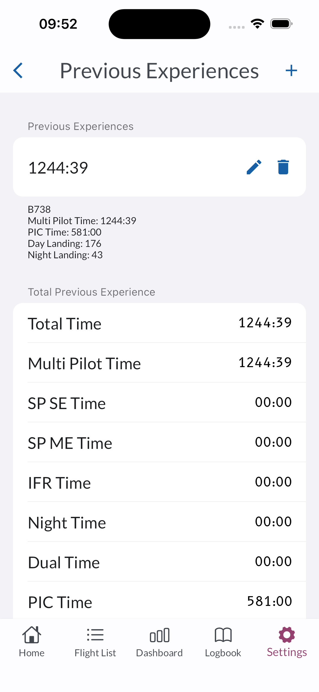Tap the PIC Time total row
Viewport: 319px width, 692px height.
[x=159, y=602]
